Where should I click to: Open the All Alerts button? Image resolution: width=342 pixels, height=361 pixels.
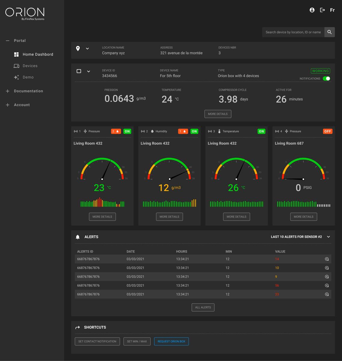(x=203, y=307)
